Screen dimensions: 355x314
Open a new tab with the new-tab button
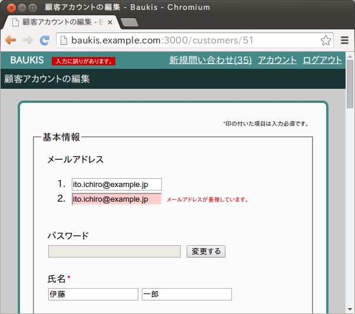click(x=129, y=22)
